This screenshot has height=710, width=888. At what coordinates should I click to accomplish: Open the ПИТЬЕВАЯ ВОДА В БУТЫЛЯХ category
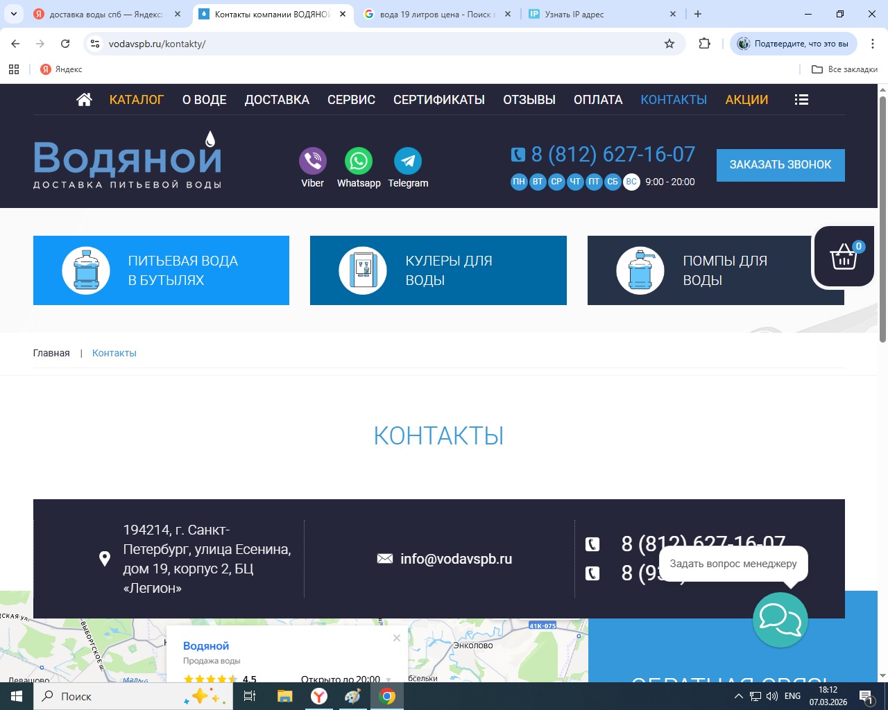coord(161,270)
